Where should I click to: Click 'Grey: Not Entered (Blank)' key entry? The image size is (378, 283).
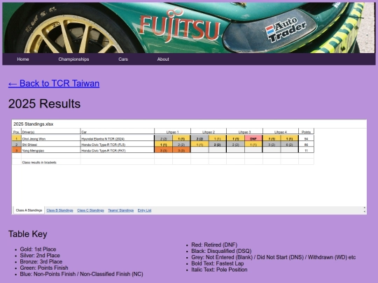pos(274,257)
